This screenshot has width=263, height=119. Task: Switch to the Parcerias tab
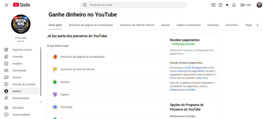tap(231, 25)
